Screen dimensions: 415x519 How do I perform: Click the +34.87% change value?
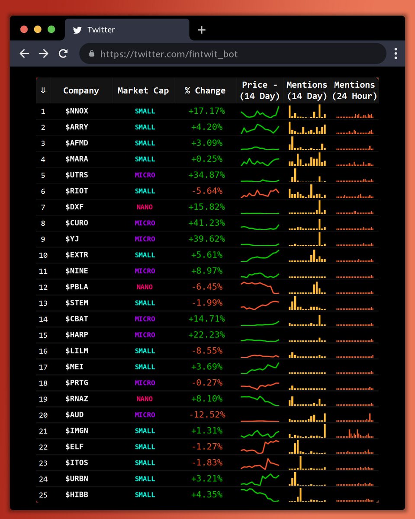206,175
